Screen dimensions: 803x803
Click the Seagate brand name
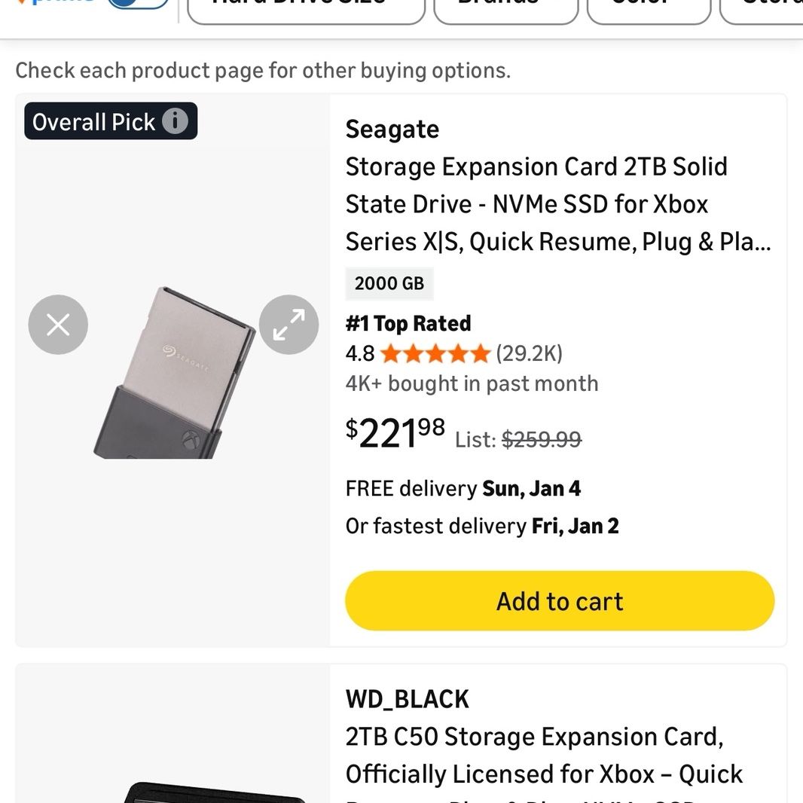pos(392,129)
